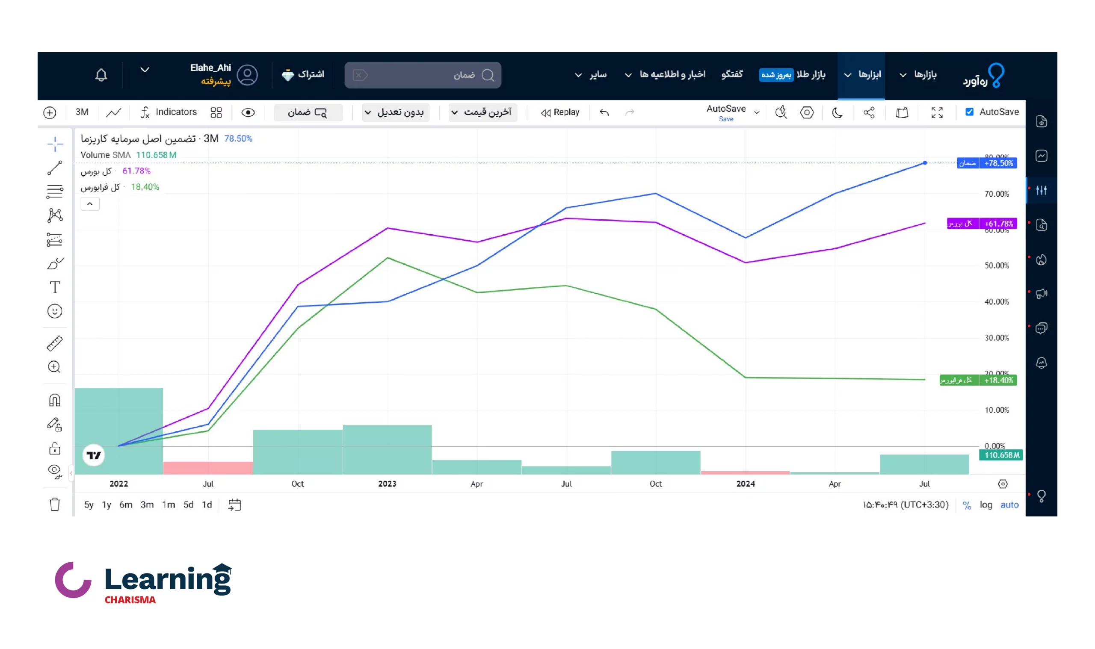Image resolution: width=1095 pixels, height=649 pixels.
Task: Open the active chart settings panel in right sidebar
Action: (1041, 190)
